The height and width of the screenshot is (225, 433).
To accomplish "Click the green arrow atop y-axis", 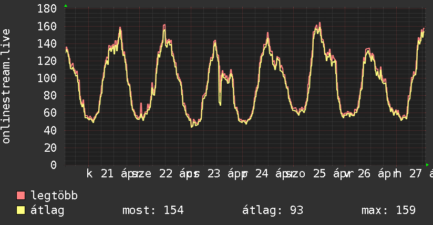I will 66,6.
